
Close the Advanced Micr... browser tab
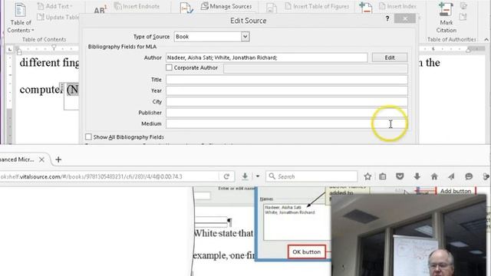[41, 159]
